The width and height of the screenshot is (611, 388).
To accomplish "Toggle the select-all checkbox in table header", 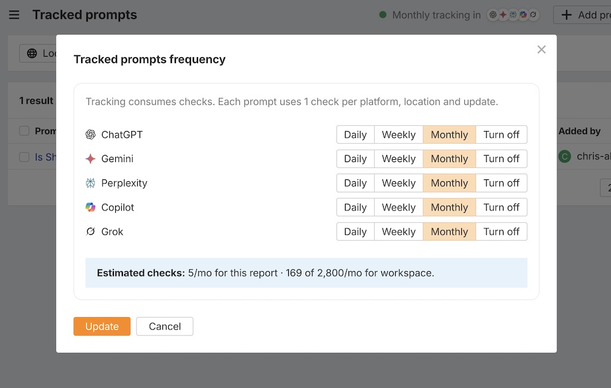I will coord(24,131).
